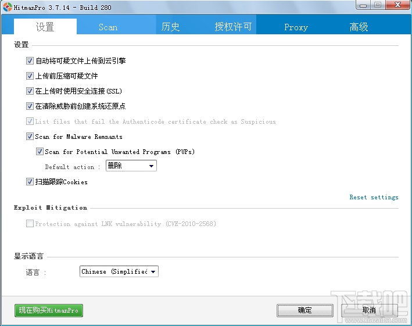Toggle 在上传时使用安全连接 (SSL) checkbox

[30, 91]
